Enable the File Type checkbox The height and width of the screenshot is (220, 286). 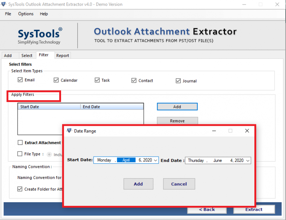coord(20,154)
